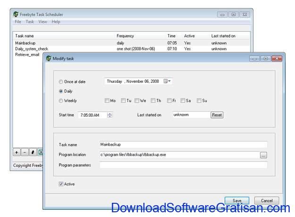Screen dimensions: 295x217
Task: Click the edit task pencil icon
Action: [33, 152]
